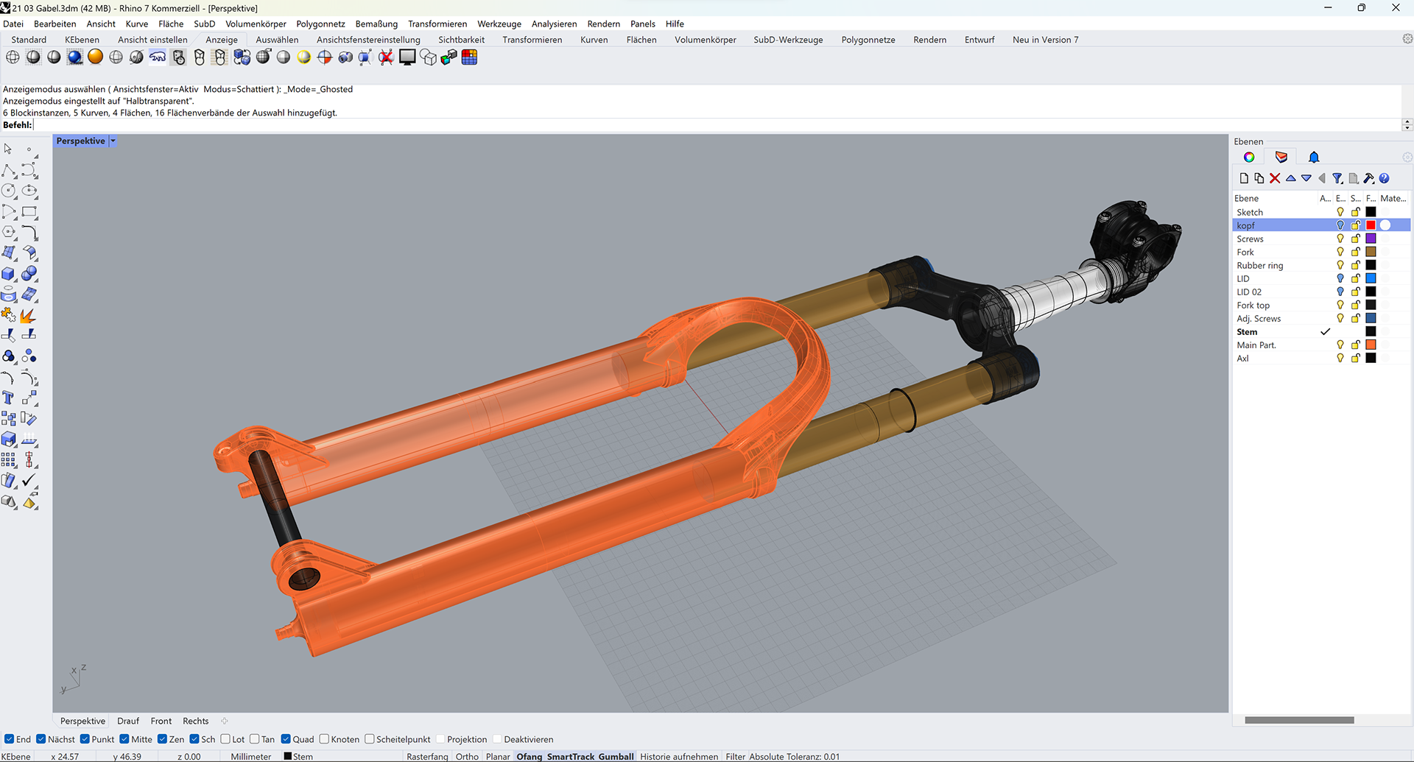Activate the polar bear Artistic display icon

coord(157,57)
